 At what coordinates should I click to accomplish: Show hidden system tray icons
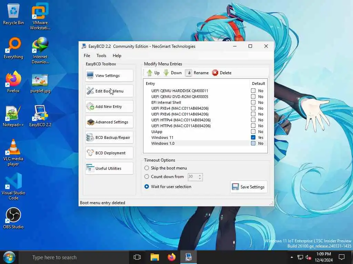pyautogui.click(x=292, y=257)
